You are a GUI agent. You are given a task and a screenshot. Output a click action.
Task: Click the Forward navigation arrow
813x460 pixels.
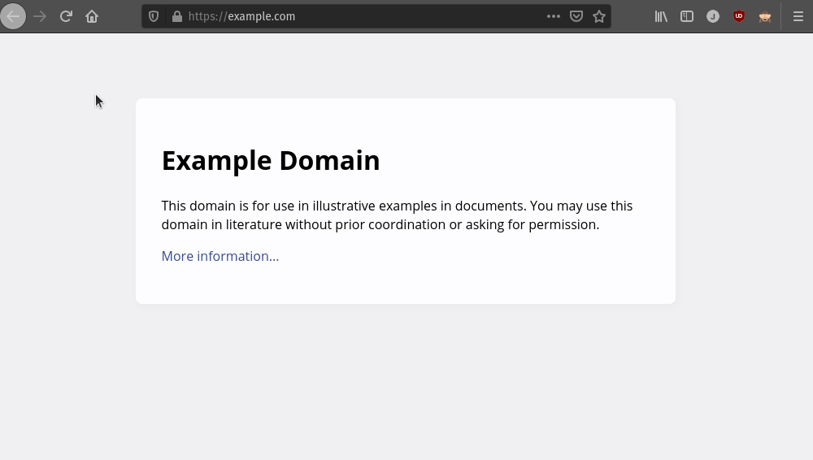click(x=40, y=16)
